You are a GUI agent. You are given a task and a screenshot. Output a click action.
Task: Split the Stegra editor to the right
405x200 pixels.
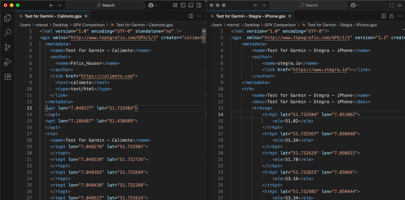(384, 16)
